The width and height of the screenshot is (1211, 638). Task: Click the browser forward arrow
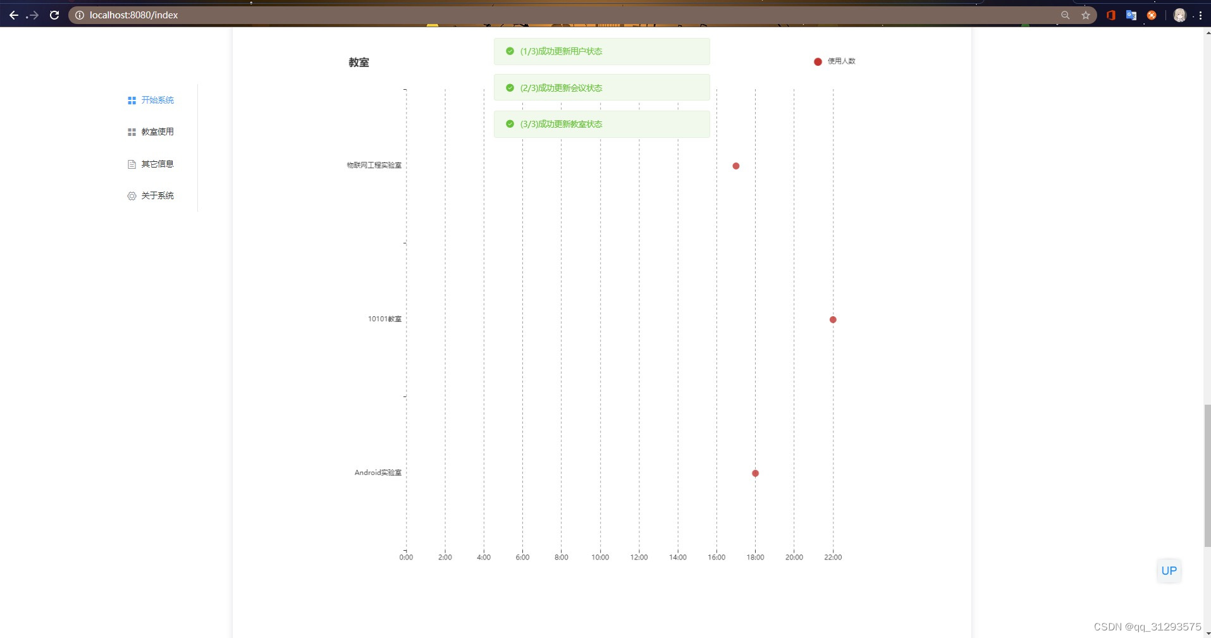pyautogui.click(x=34, y=15)
